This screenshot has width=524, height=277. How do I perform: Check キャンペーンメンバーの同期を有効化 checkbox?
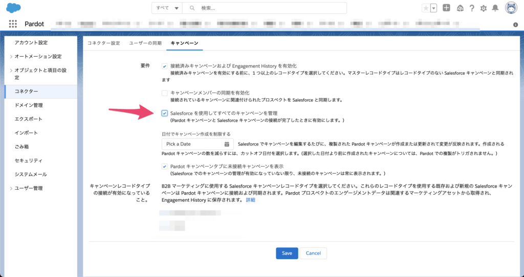click(x=164, y=93)
